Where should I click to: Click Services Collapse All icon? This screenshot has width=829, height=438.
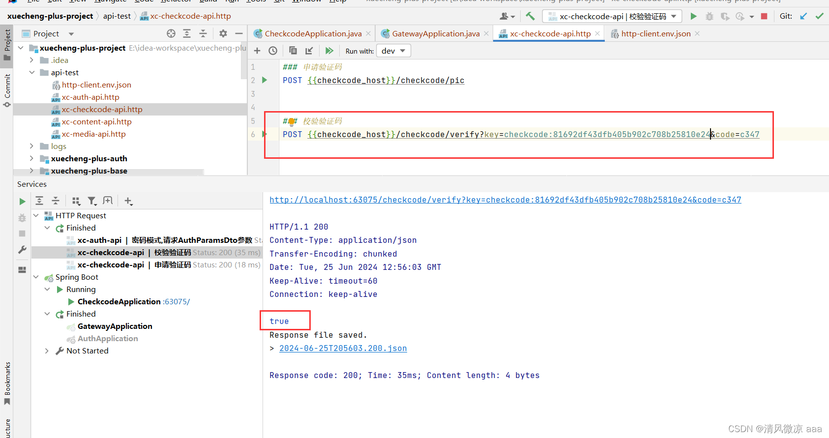click(x=56, y=201)
